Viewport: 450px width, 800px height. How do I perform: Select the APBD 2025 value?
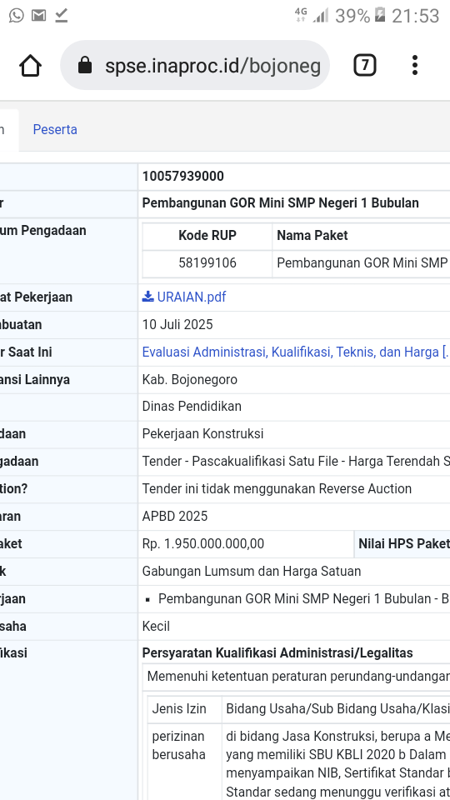175,517
